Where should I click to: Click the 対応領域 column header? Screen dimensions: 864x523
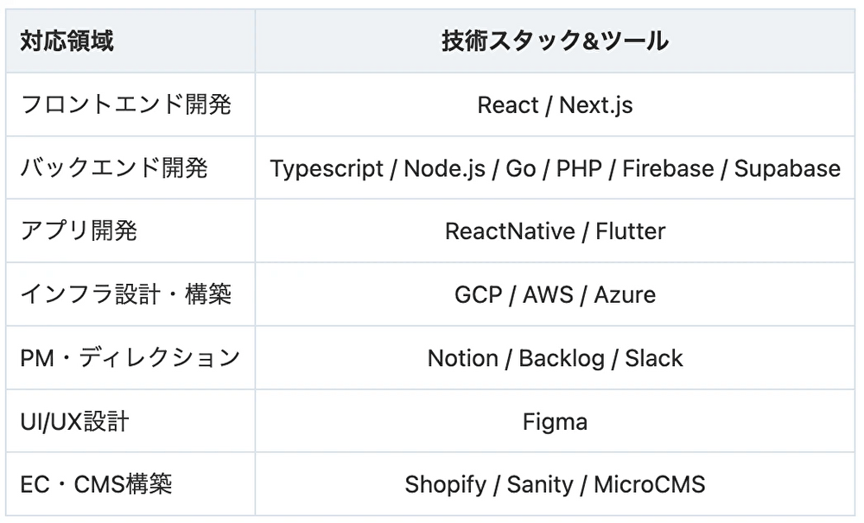point(67,41)
